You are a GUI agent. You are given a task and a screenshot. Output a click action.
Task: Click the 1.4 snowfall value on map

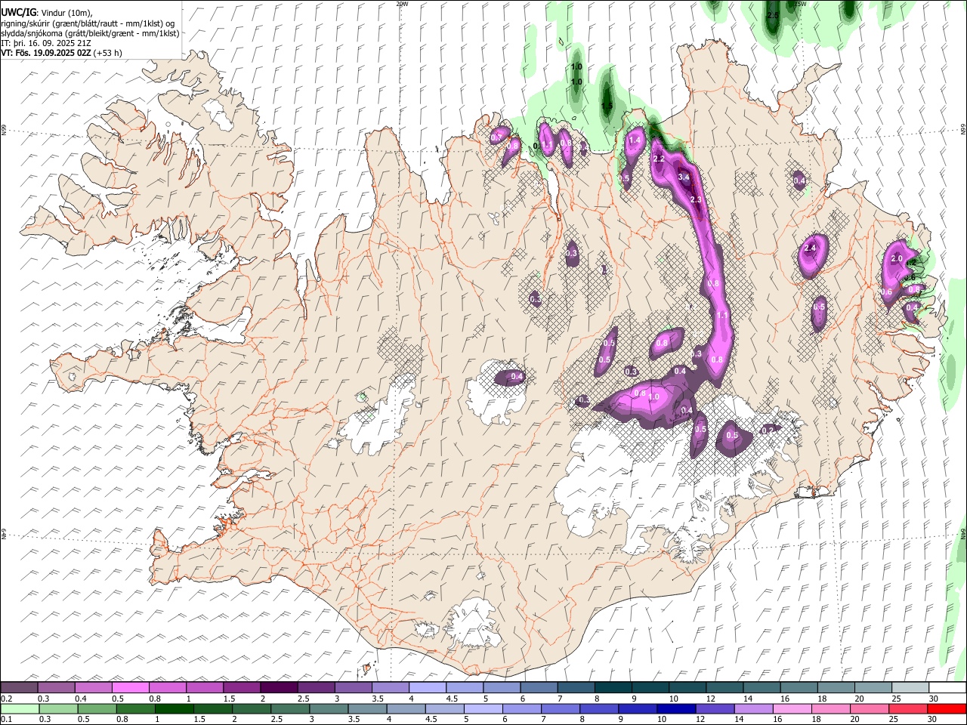click(x=635, y=140)
